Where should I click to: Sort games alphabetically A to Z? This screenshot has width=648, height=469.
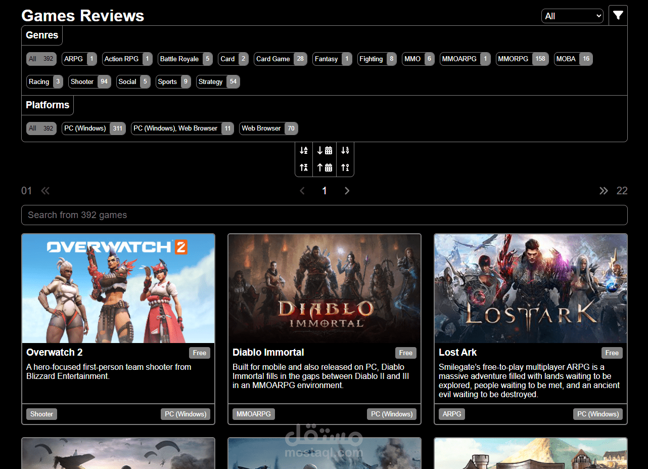(304, 150)
